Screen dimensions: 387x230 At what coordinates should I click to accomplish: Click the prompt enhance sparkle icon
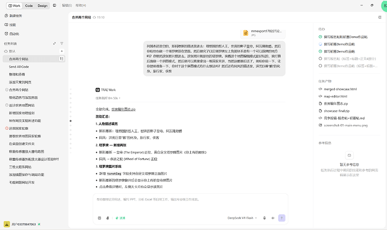coord(273,218)
